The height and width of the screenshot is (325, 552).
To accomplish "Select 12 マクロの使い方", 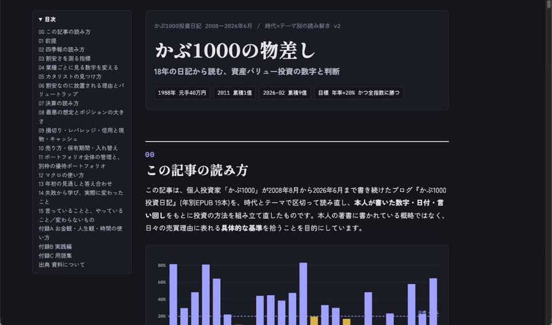I will point(62,175).
